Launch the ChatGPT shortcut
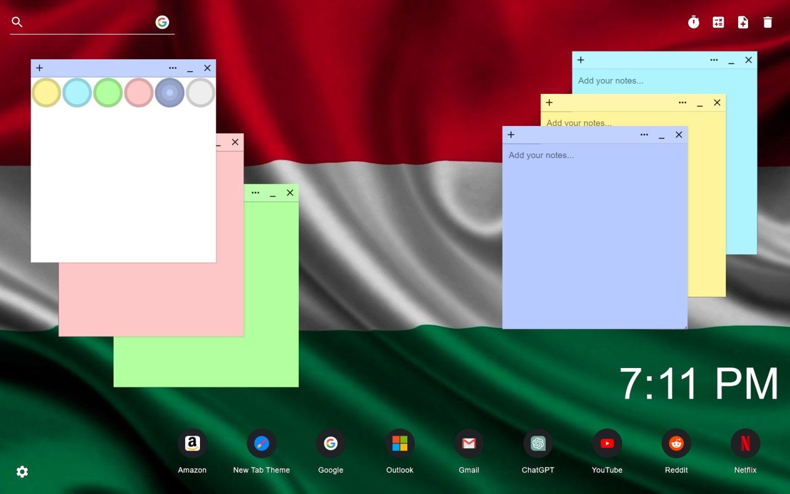Viewport: 790px width, 494px height. pyautogui.click(x=538, y=443)
